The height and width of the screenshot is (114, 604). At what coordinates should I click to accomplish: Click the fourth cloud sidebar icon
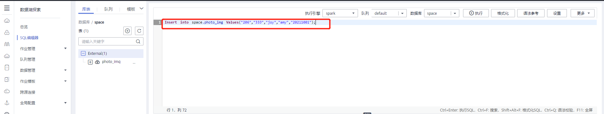[7, 56]
